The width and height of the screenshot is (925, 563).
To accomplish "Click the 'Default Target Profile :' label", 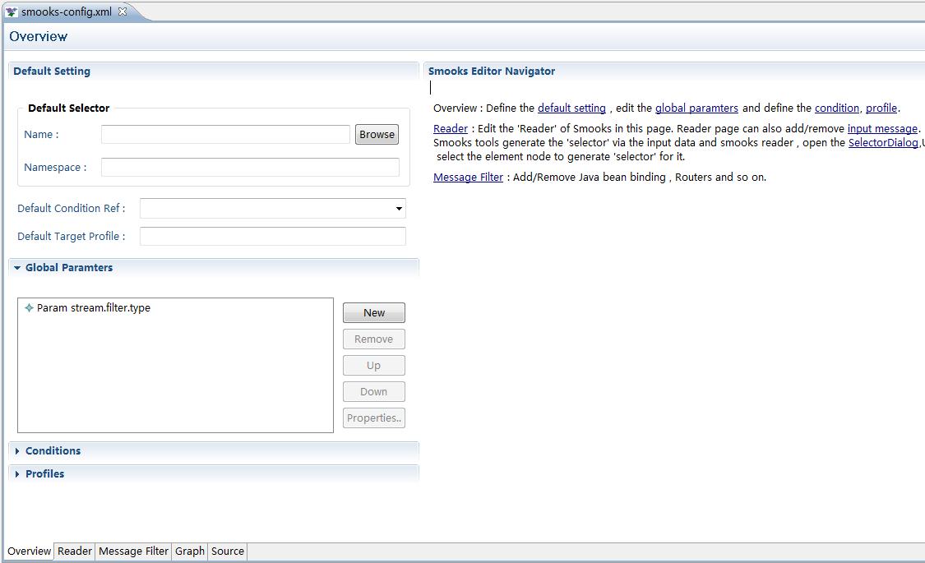I will pyautogui.click(x=72, y=237).
